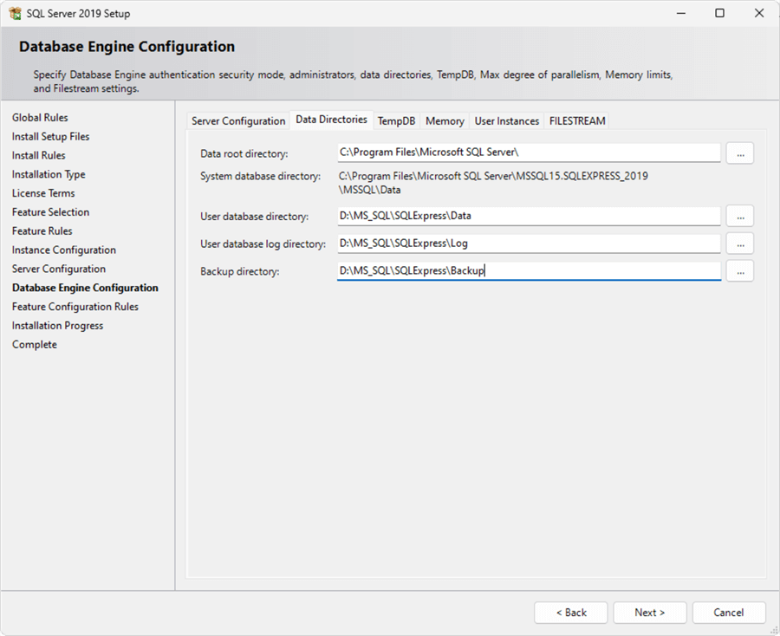Click the Data root directory label

(244, 153)
